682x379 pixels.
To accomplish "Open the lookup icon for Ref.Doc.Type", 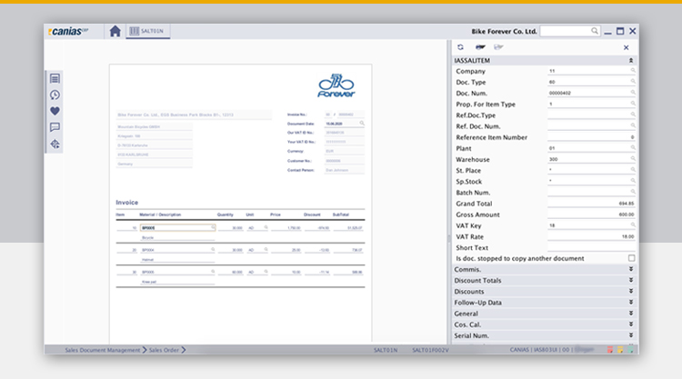I will (x=633, y=115).
